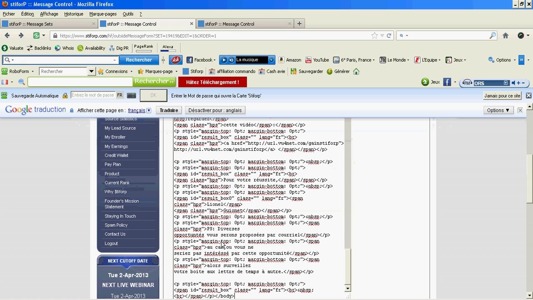Open the Historique menu
This screenshot has width=533, height=300.
[x=74, y=14]
